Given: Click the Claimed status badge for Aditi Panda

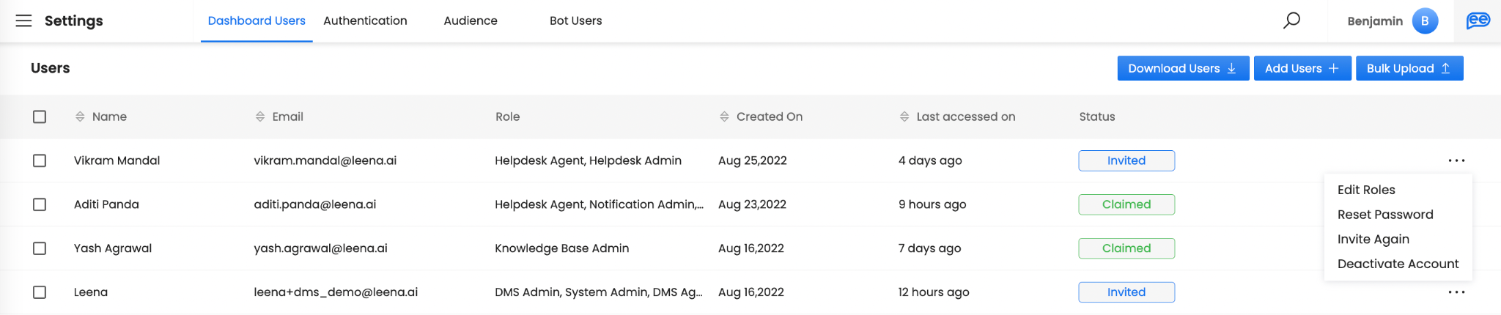Looking at the screenshot, I should click(x=1126, y=204).
